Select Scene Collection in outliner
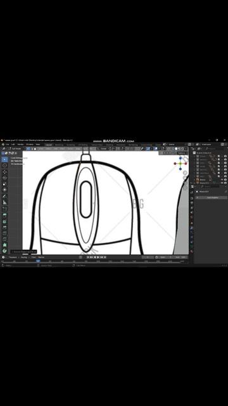228x406 pixels. [204, 153]
